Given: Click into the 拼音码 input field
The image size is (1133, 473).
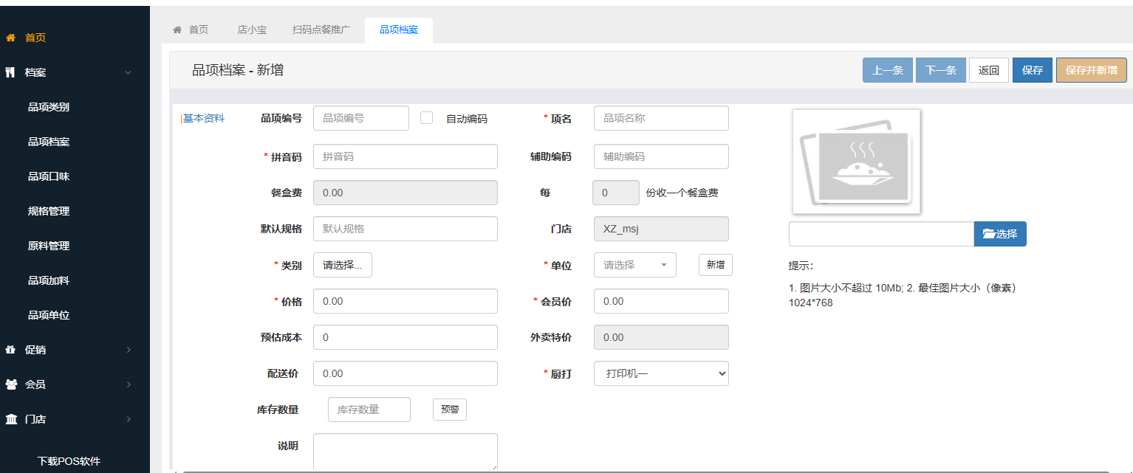Looking at the screenshot, I should coord(405,156).
